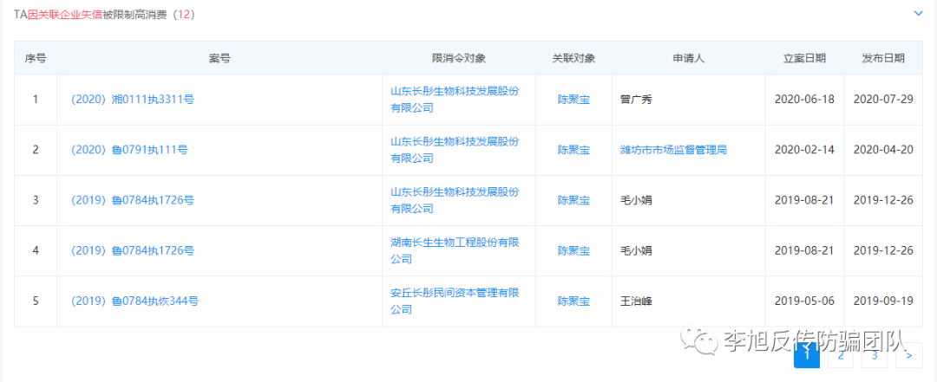This screenshot has width=937, height=382.
Task: Open applicant 潍坊市市场监督管理局
Action: point(673,150)
